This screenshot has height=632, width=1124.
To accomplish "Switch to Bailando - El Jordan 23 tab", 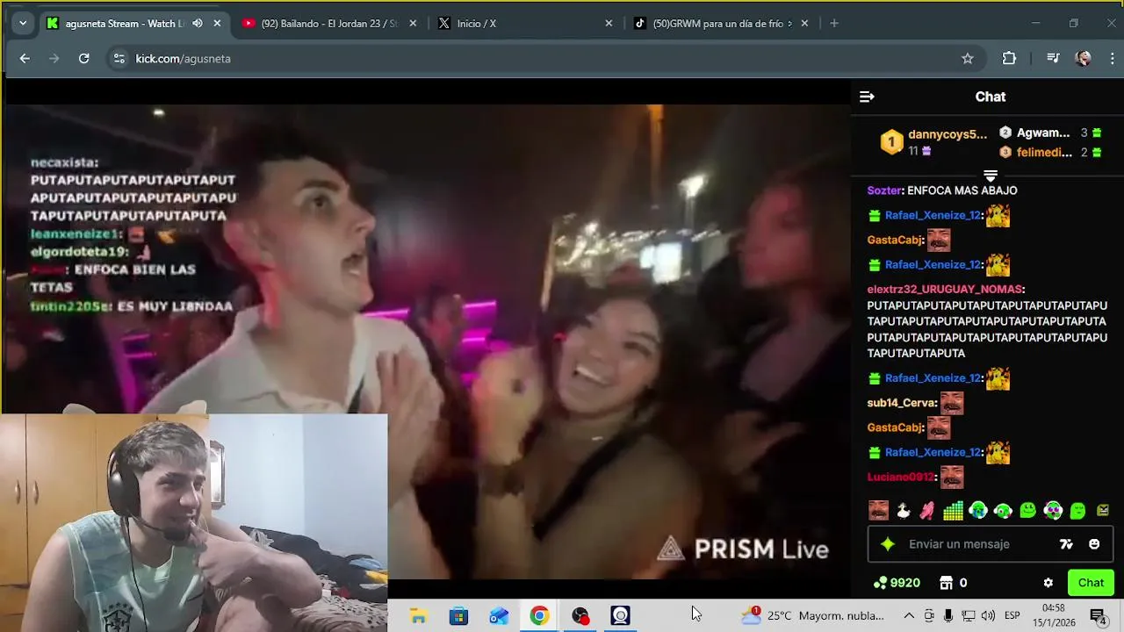I will 329,24.
